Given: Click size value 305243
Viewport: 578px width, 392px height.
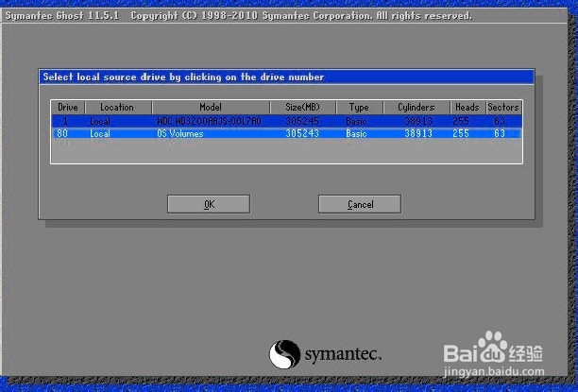Looking at the screenshot, I should tap(302, 133).
